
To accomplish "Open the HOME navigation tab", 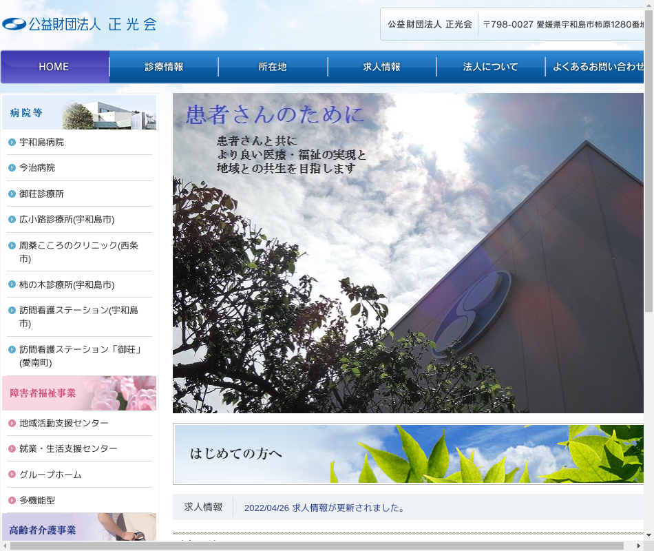I will (54, 67).
